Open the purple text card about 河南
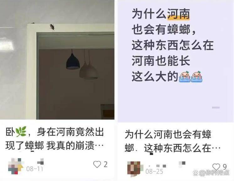This screenshot has height=181, width=234. tap(176, 61)
